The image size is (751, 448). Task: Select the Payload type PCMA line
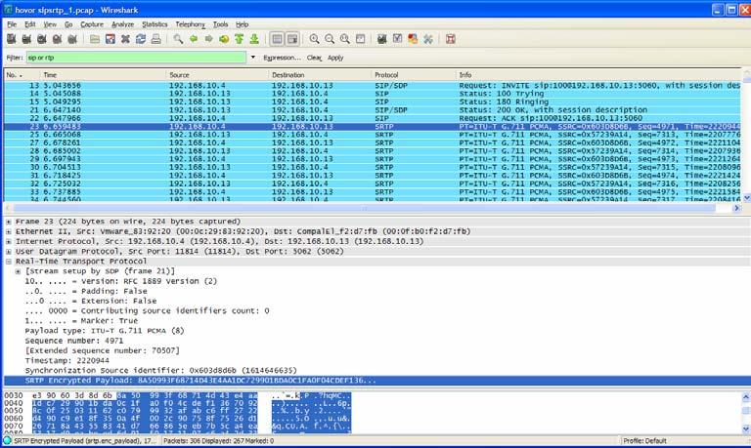pyautogui.click(x=105, y=331)
